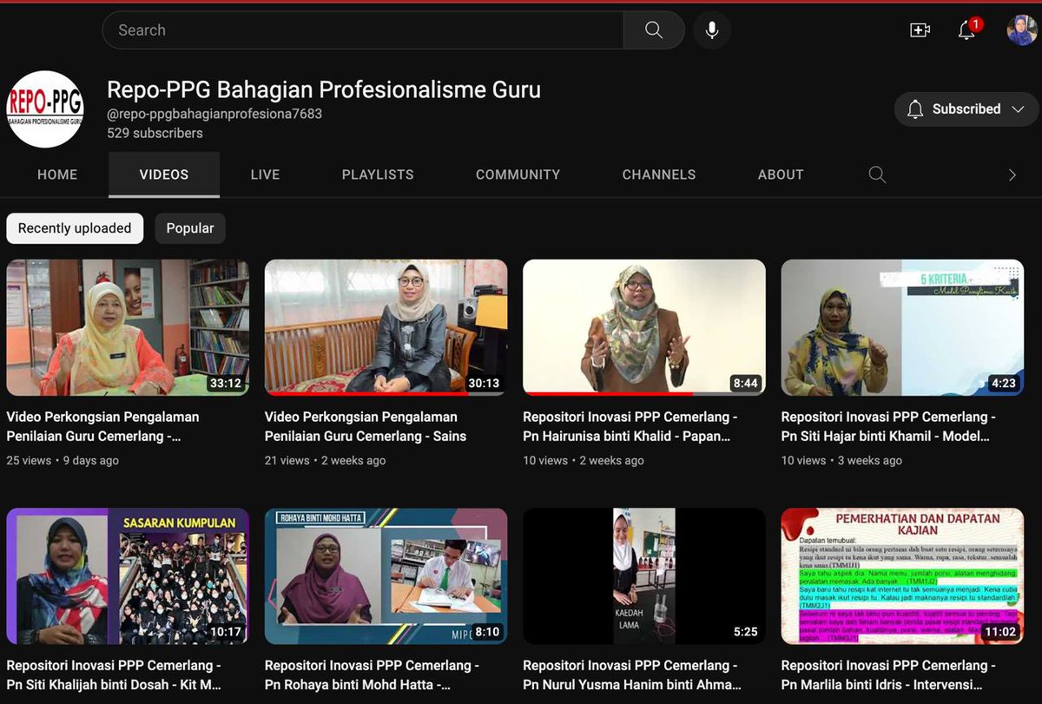Play the 10:17 Sasaran Kumpulan thumbnail
The width and height of the screenshot is (1042, 704).
(x=128, y=576)
